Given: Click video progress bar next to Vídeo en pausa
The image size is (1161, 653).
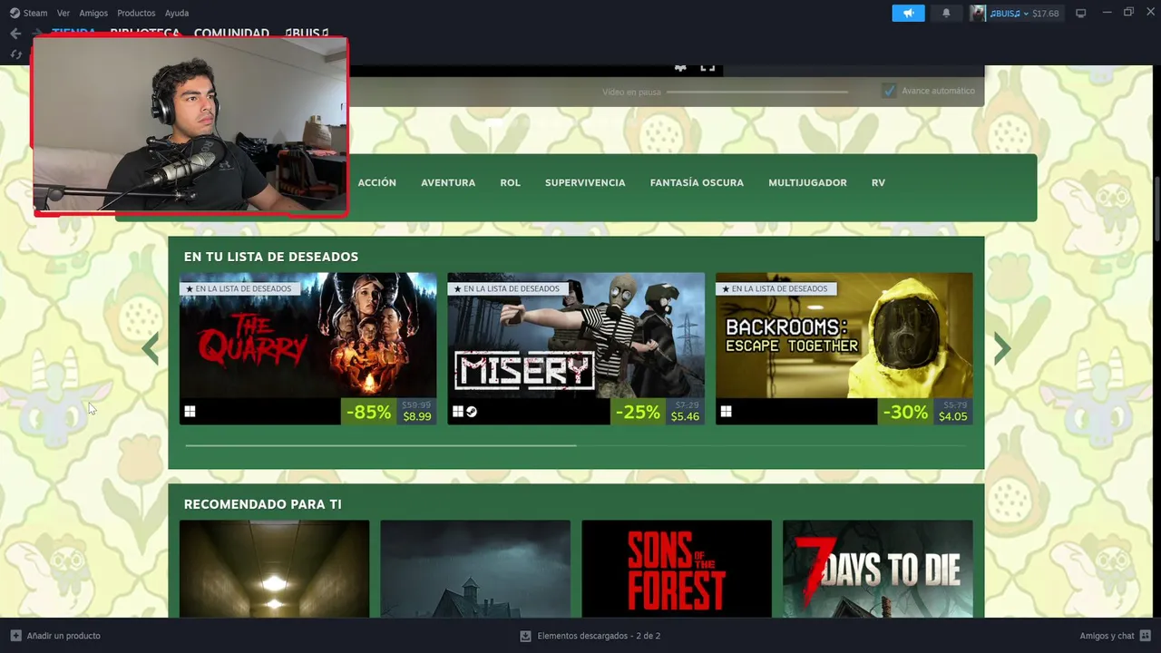Looking at the screenshot, I should pos(757,92).
